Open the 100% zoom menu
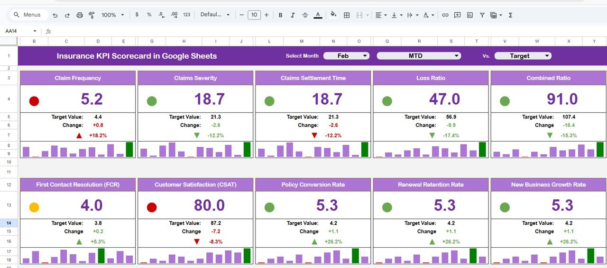The image size is (607, 268). pos(112,15)
